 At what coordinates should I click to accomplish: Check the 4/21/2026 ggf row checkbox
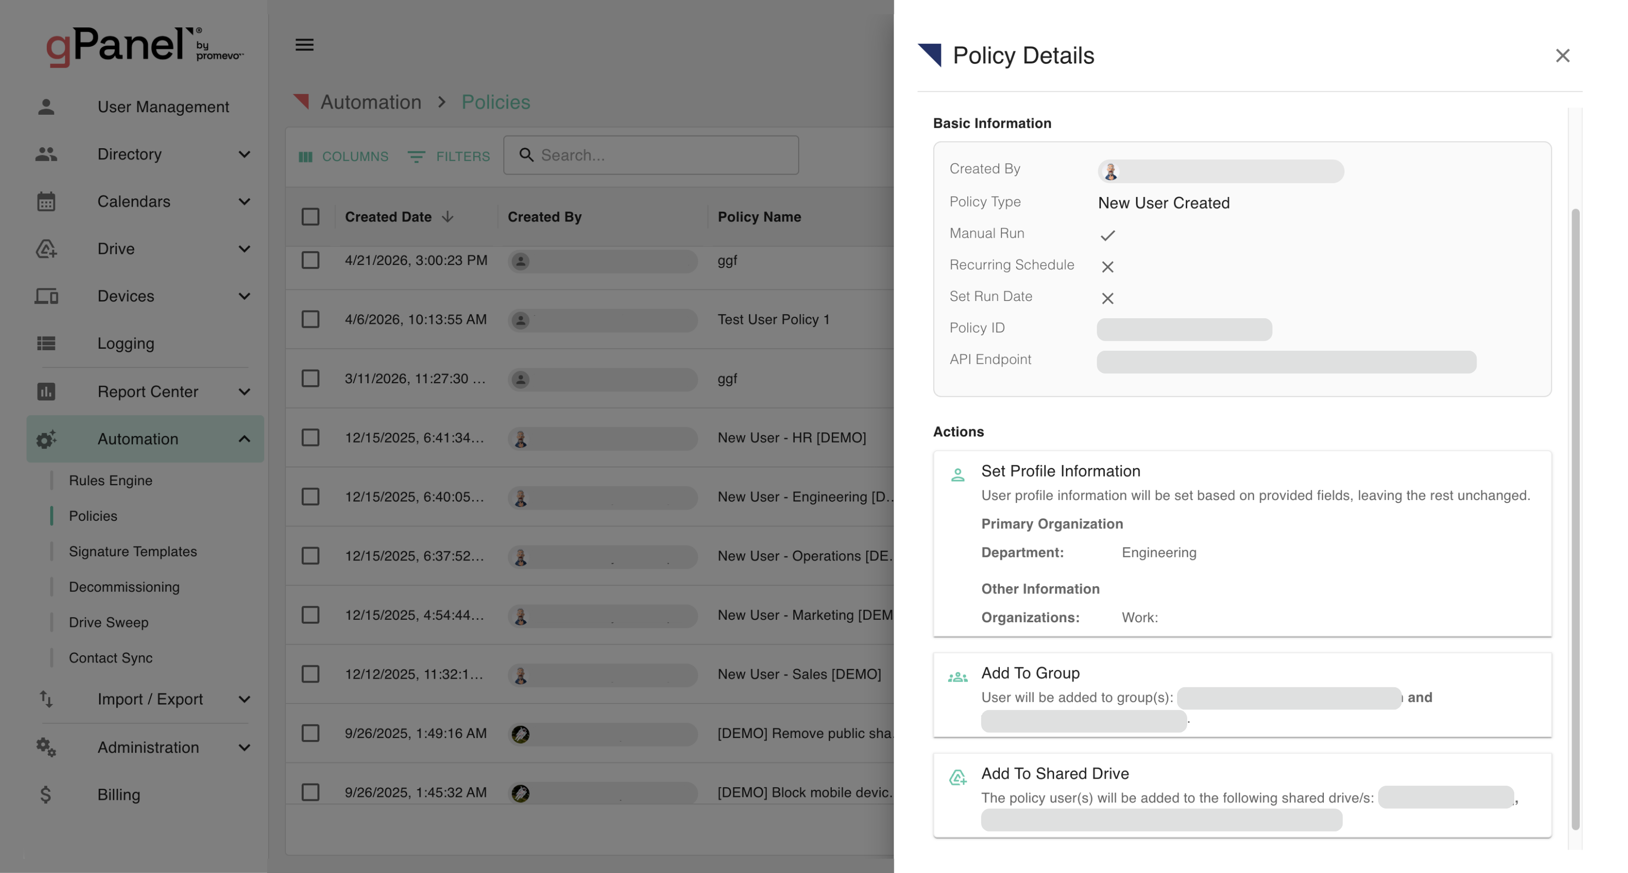(310, 260)
